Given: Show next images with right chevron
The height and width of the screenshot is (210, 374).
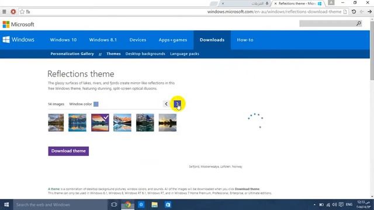Looking at the screenshot, I should (x=177, y=104).
